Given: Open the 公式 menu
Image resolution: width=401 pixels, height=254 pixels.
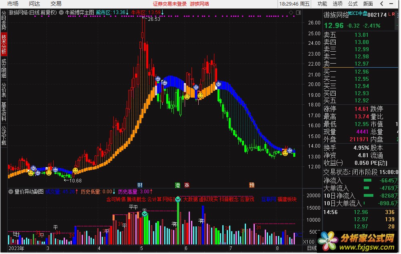Looking at the screenshot, I should pyautogui.click(x=353, y=4).
